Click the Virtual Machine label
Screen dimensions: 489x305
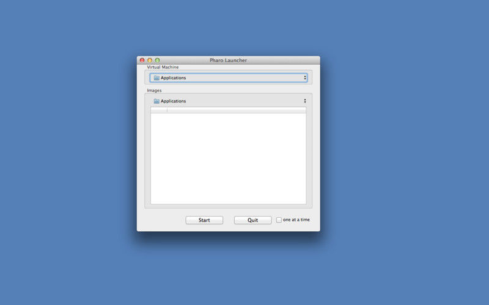click(x=163, y=67)
